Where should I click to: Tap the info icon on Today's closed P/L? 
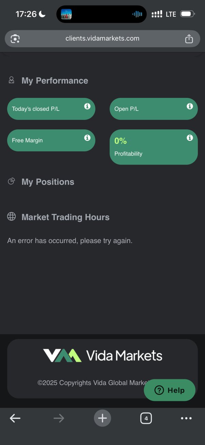pyautogui.click(x=87, y=106)
